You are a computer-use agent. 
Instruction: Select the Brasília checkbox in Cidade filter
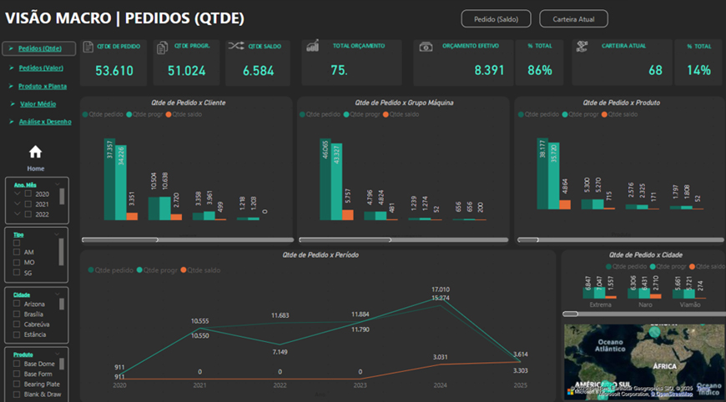coord(17,314)
